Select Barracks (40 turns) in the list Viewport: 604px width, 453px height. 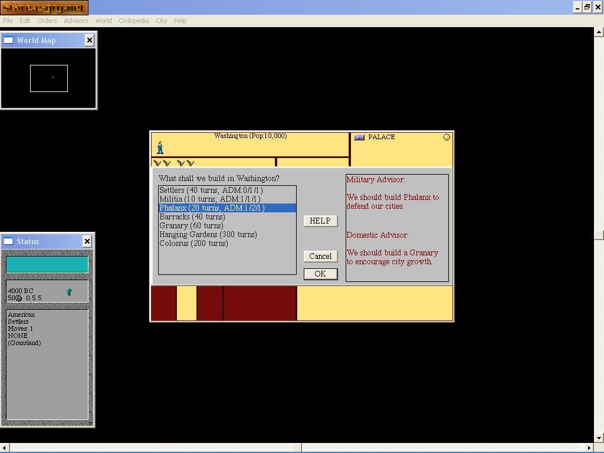point(227,217)
